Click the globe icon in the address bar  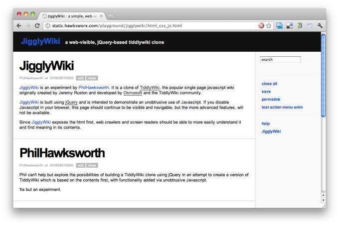tap(48, 26)
